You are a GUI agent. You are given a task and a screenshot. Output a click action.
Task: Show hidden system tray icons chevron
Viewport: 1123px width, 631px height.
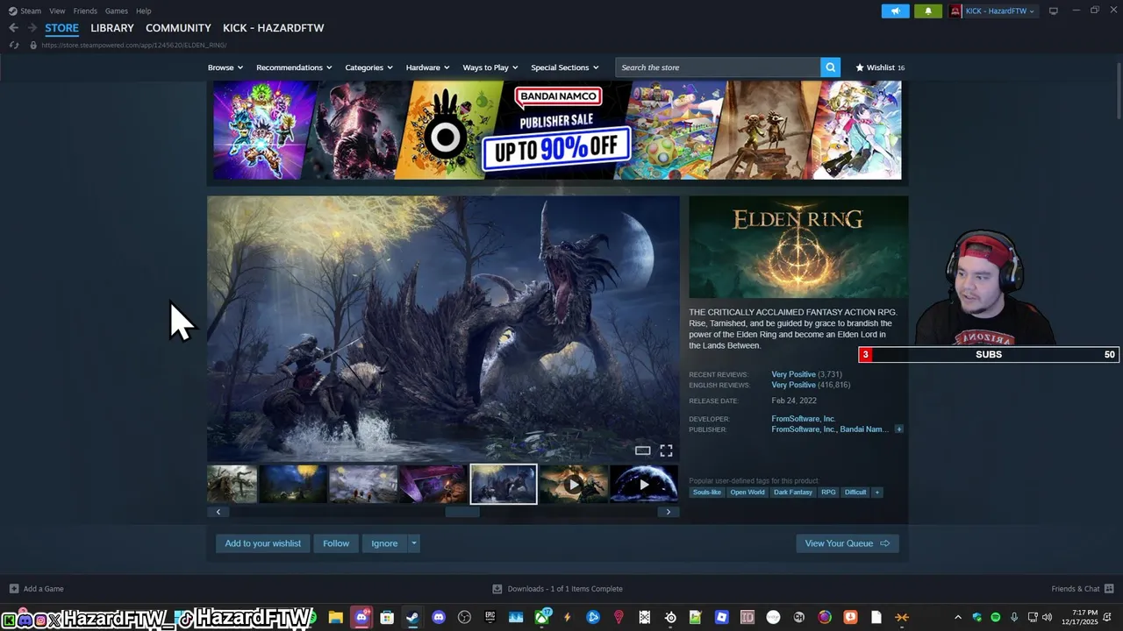pyautogui.click(x=957, y=618)
